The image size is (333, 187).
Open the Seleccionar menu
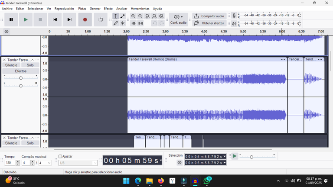coord(35,9)
